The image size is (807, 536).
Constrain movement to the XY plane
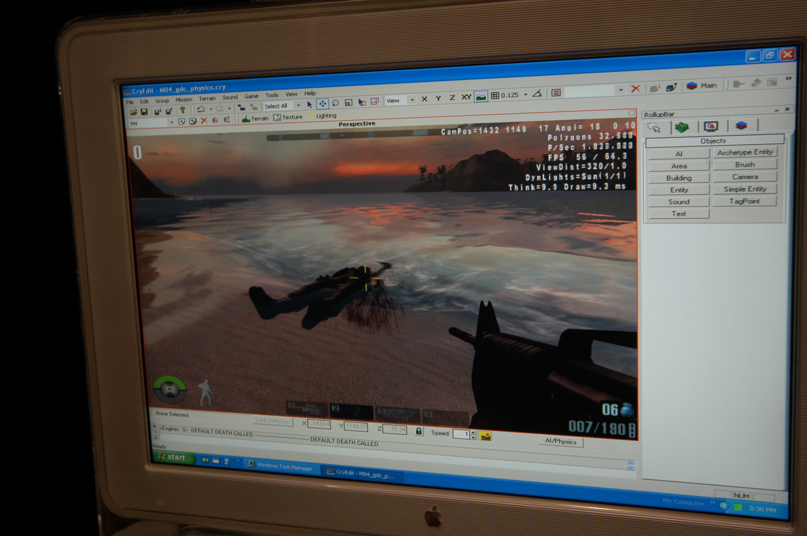[466, 97]
